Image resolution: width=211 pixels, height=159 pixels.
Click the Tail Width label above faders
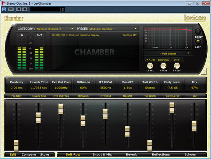click(x=150, y=96)
